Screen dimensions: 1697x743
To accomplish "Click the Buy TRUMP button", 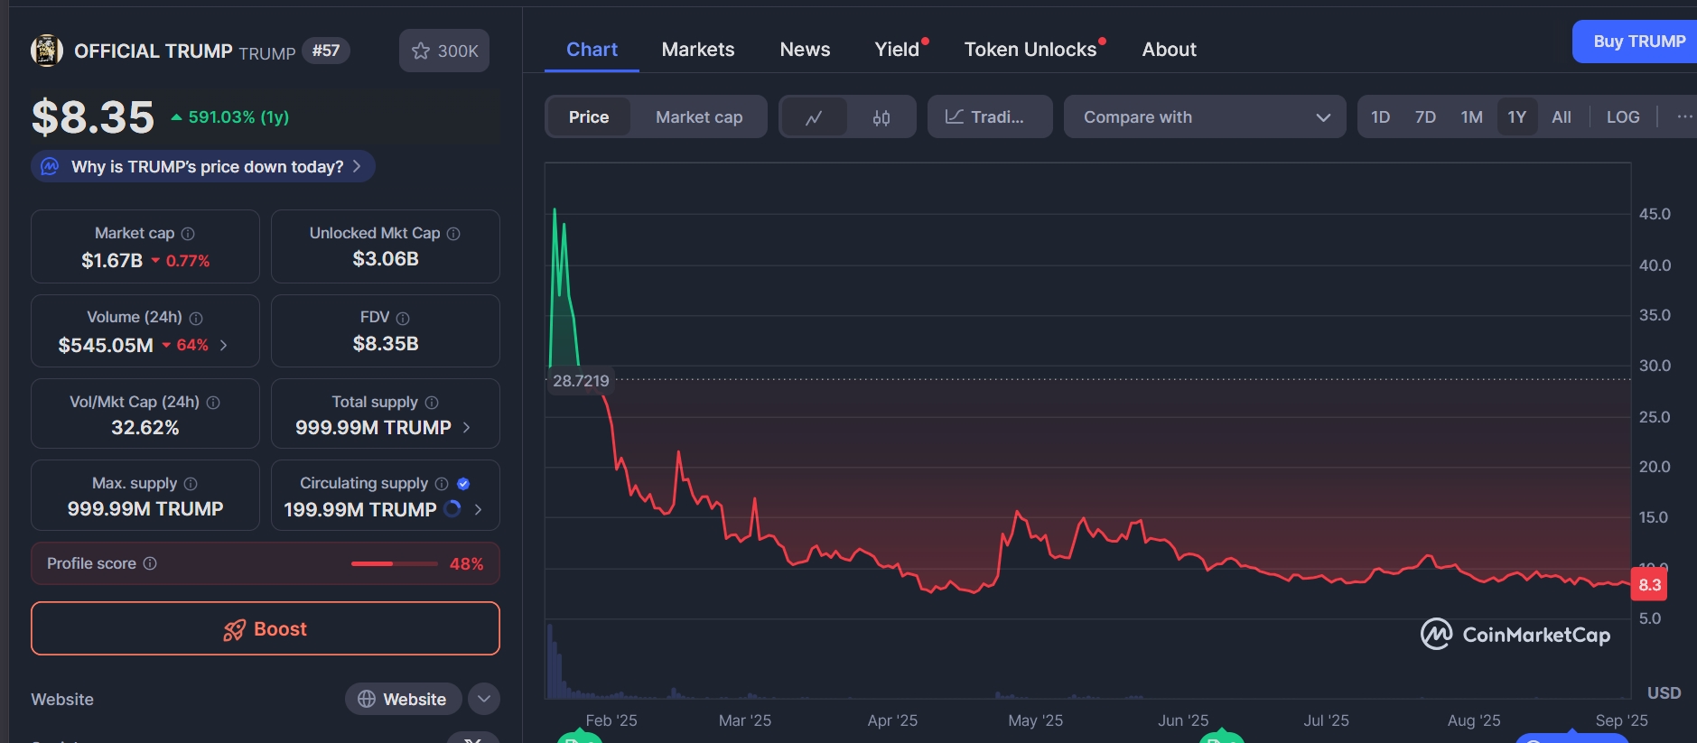I will 1637,42.
